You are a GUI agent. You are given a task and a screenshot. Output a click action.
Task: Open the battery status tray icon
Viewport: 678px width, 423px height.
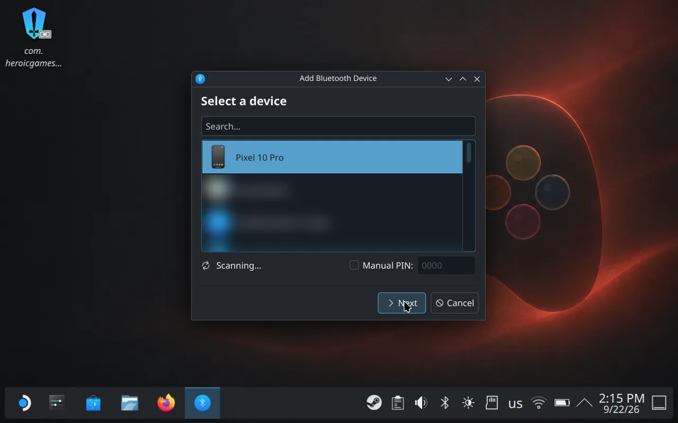coord(562,403)
